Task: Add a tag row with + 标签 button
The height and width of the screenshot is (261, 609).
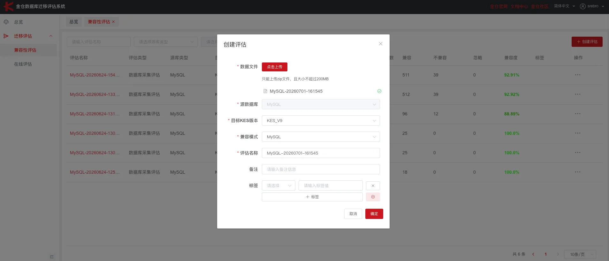Action: click(x=312, y=197)
